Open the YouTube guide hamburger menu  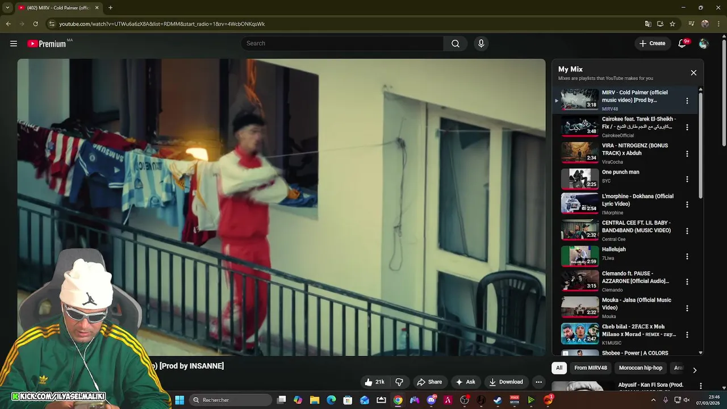click(14, 43)
